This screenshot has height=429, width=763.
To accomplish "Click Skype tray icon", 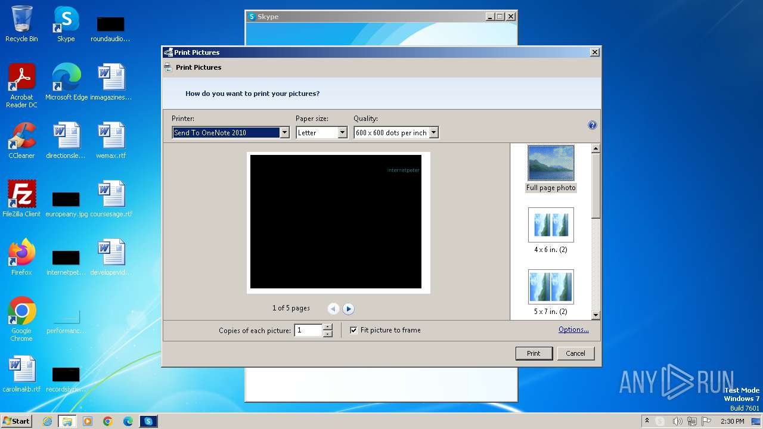I will [x=660, y=421].
